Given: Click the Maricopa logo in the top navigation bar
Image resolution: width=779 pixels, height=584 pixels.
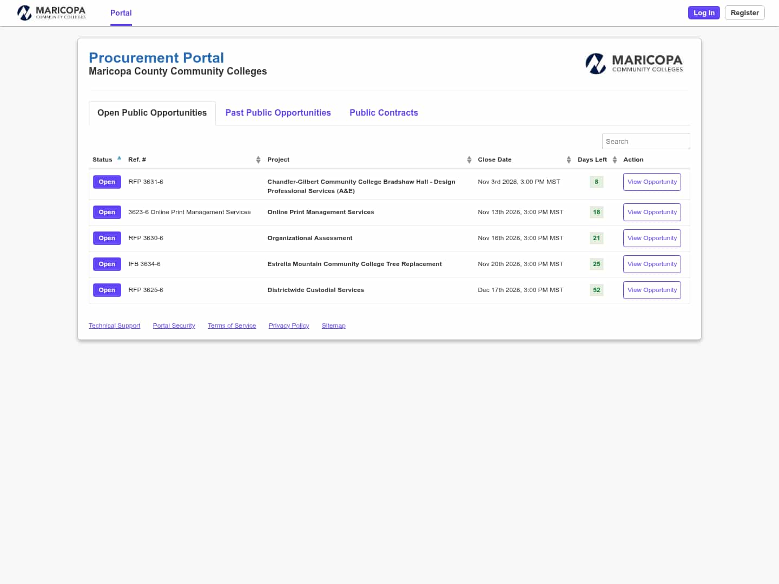Looking at the screenshot, I should [x=51, y=12].
